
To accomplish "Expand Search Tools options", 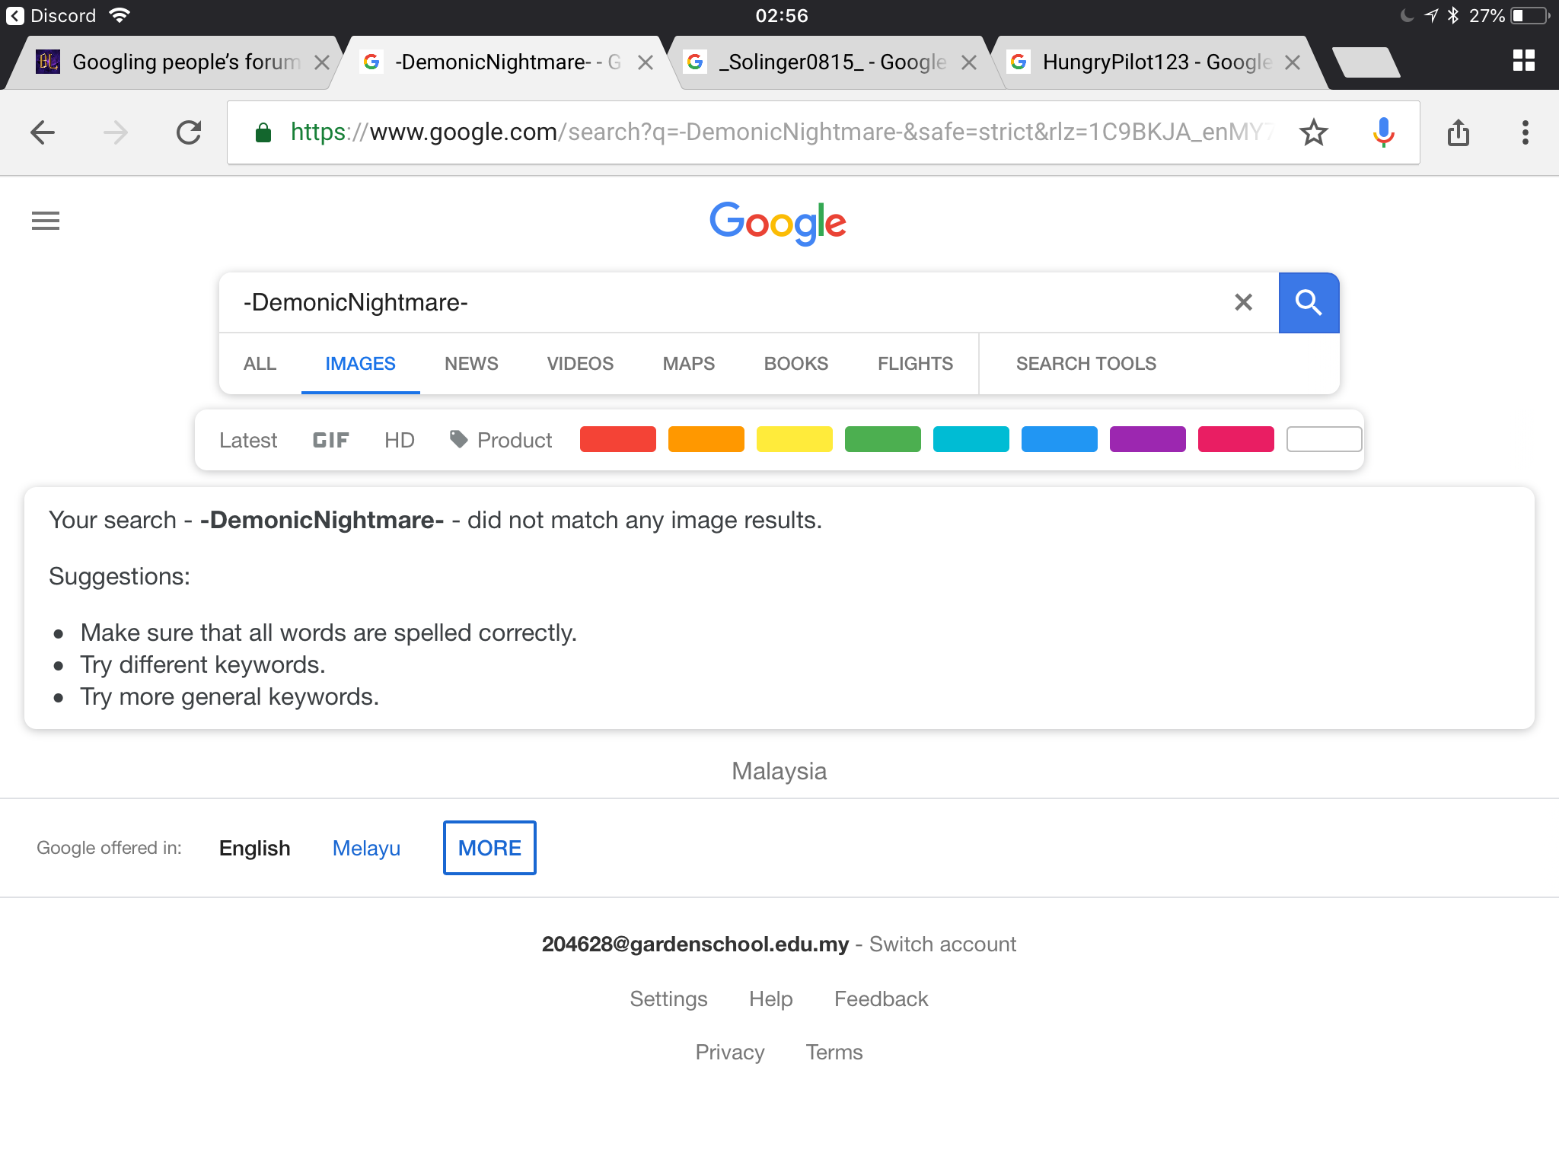I will pyautogui.click(x=1086, y=364).
